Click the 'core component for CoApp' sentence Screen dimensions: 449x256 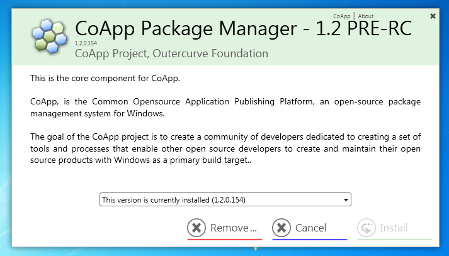[105, 78]
